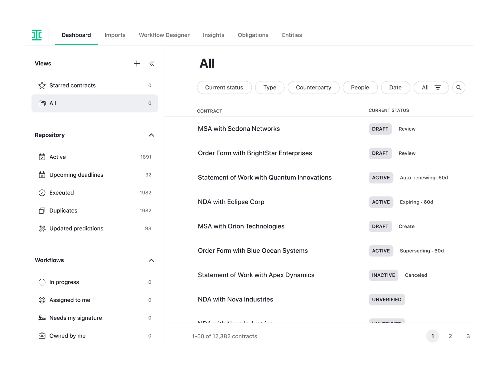Click the star icon beside Starred contracts
499x374 pixels.
point(42,85)
